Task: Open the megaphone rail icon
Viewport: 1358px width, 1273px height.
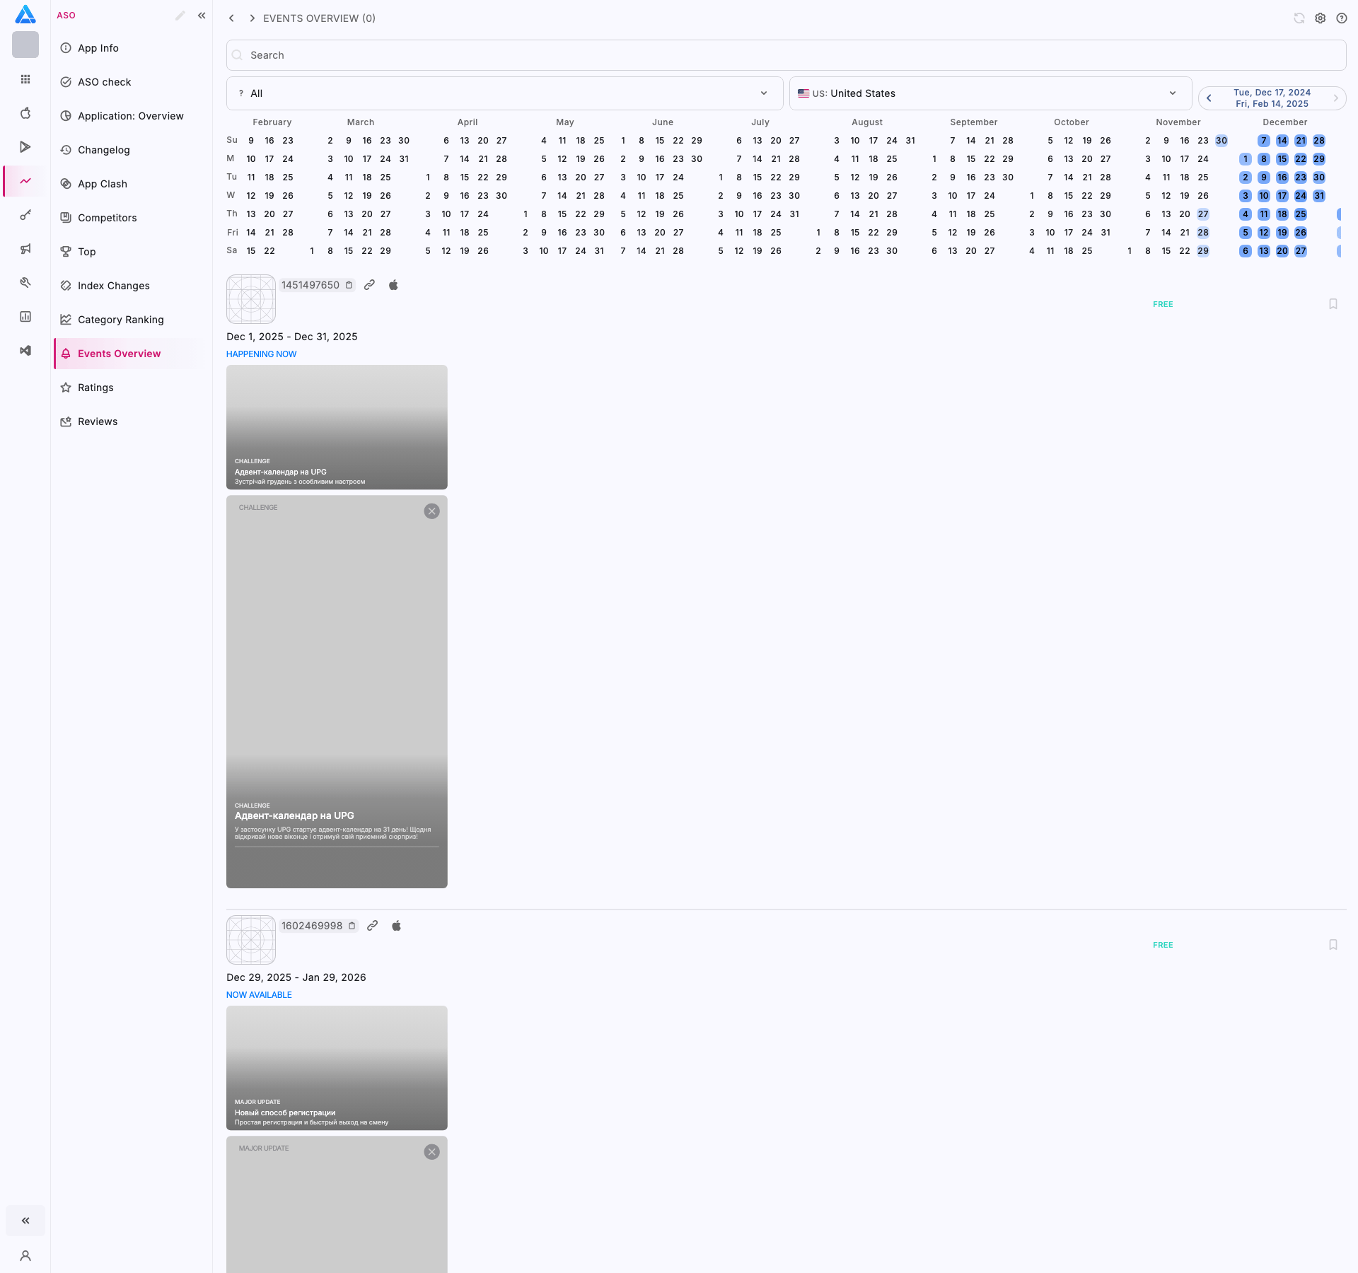Action: pos(25,249)
